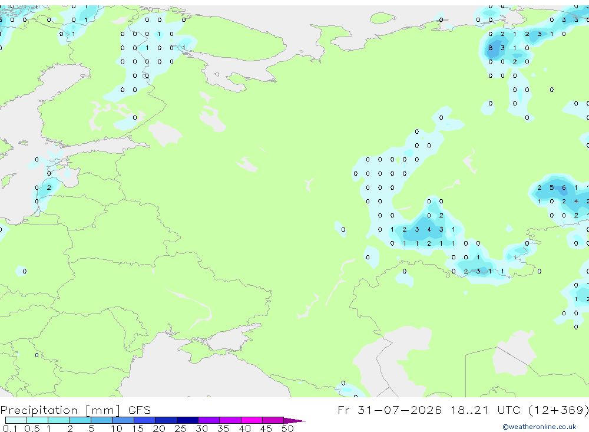This screenshot has width=589, height=432.
Task: Click the "GFS" model label
Action: [140, 410]
